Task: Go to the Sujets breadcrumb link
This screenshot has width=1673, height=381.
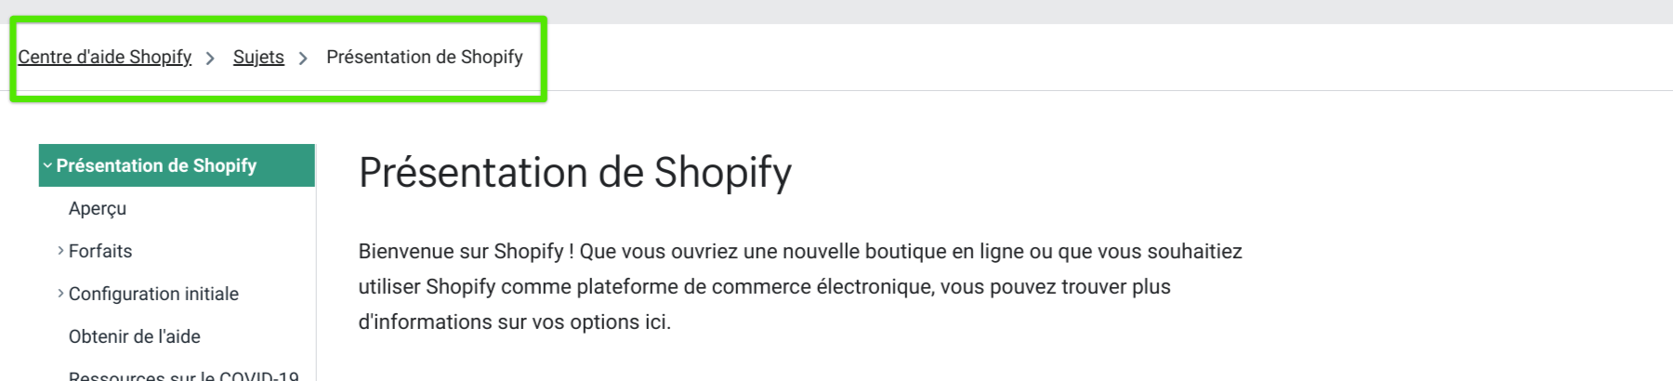Action: click(x=258, y=58)
